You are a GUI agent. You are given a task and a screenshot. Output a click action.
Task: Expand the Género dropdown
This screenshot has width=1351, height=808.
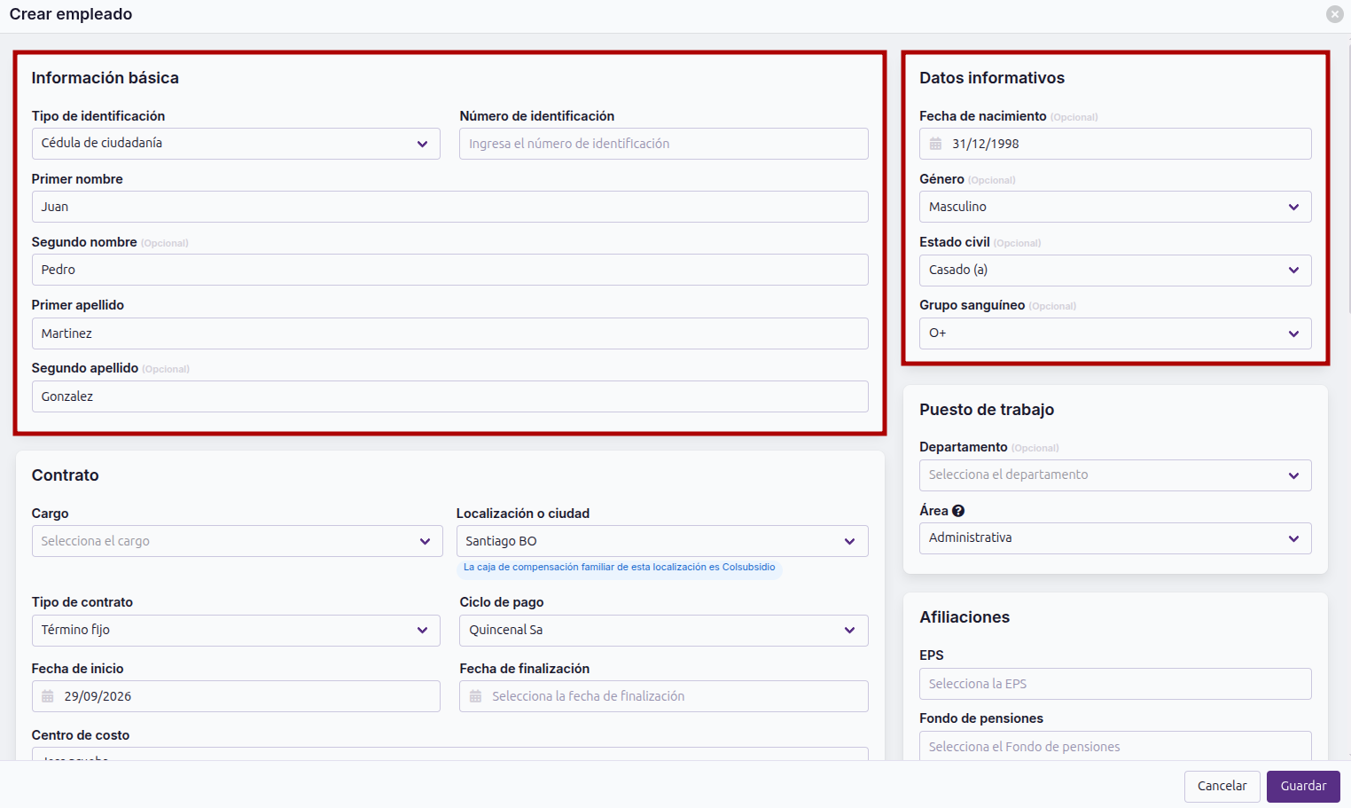(x=1115, y=207)
